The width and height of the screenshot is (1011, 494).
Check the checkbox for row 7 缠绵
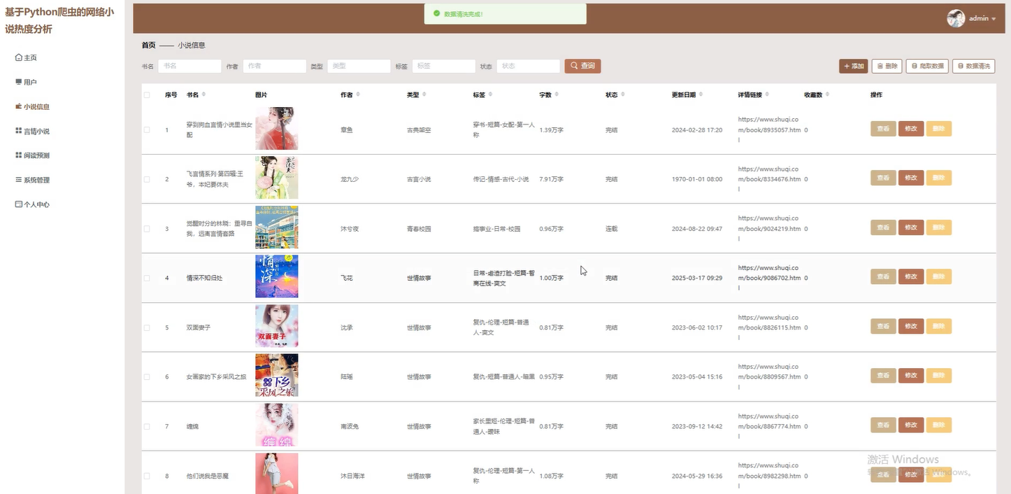click(147, 426)
